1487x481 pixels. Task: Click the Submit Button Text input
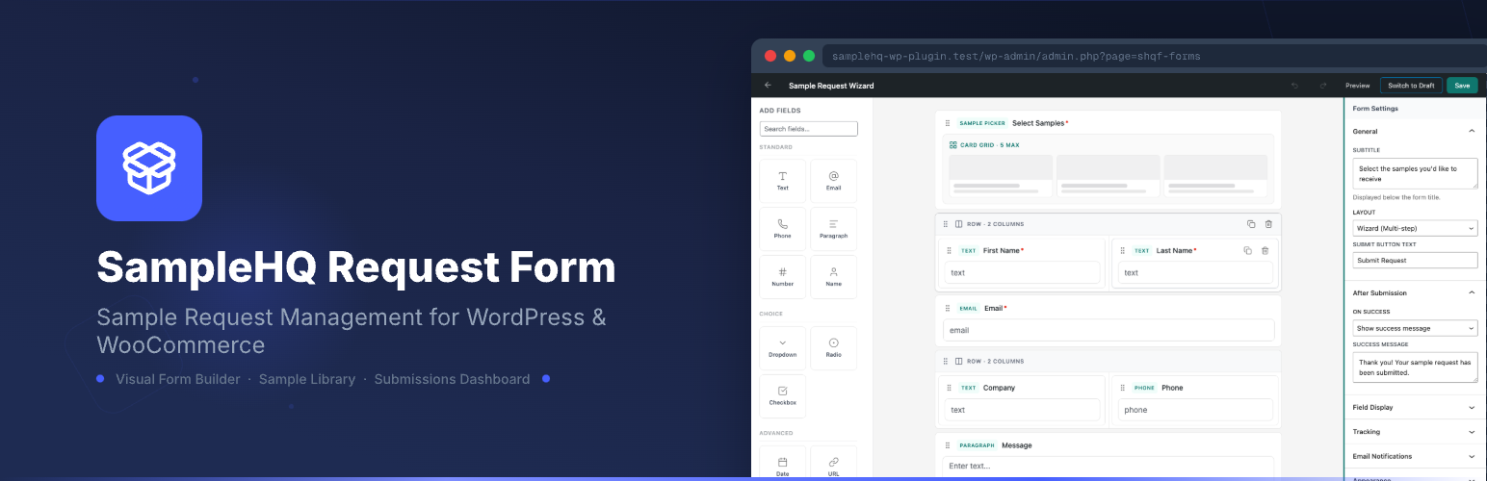click(1415, 260)
